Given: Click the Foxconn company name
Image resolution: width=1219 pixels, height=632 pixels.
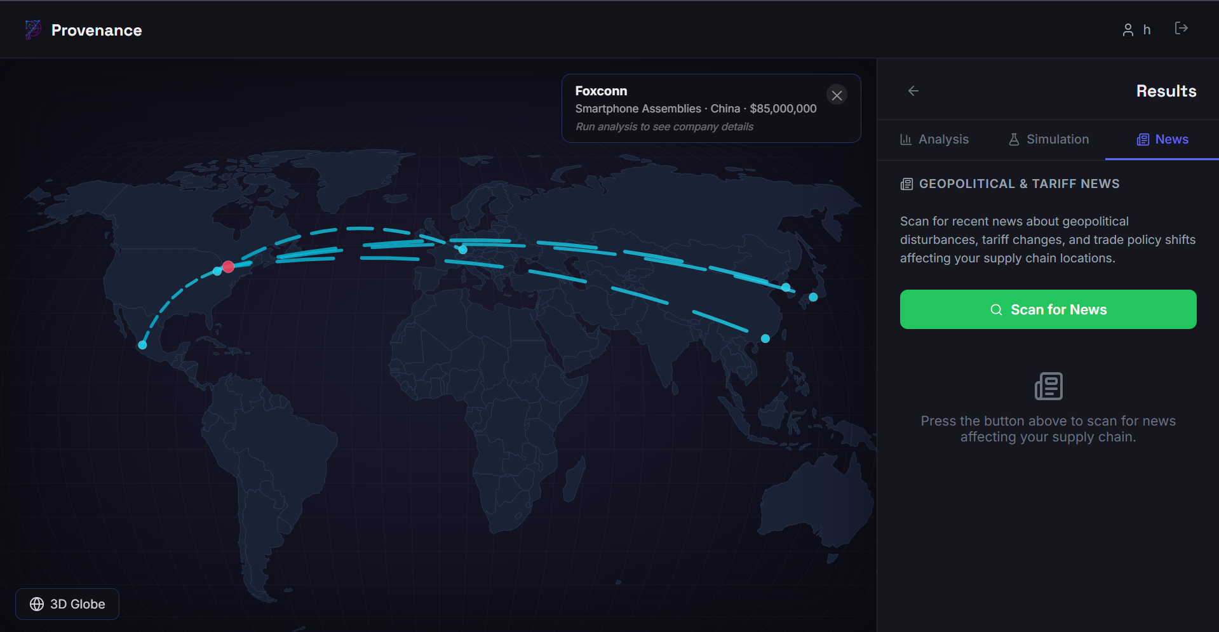Looking at the screenshot, I should [x=601, y=91].
